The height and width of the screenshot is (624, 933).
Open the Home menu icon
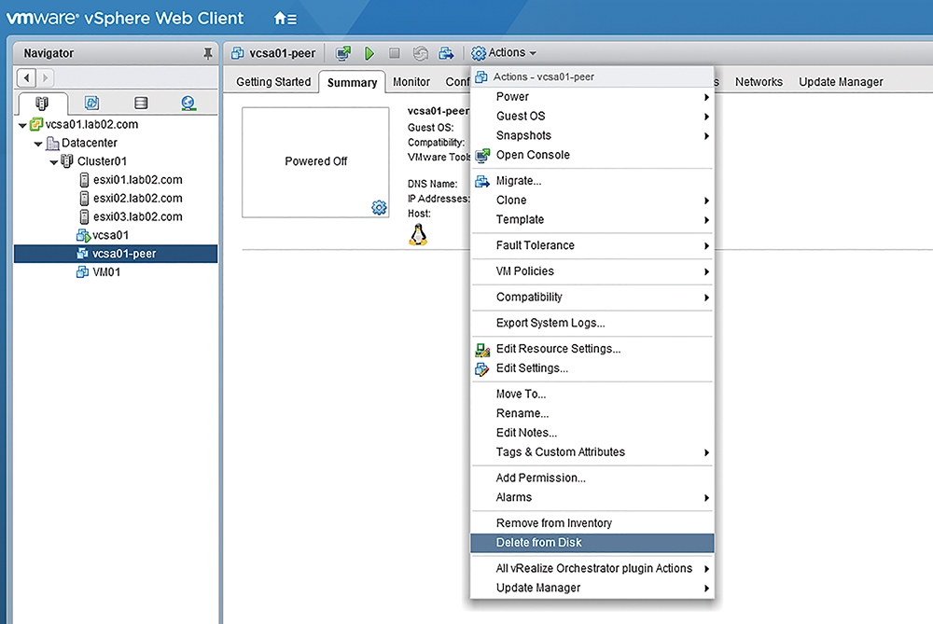pos(285,19)
